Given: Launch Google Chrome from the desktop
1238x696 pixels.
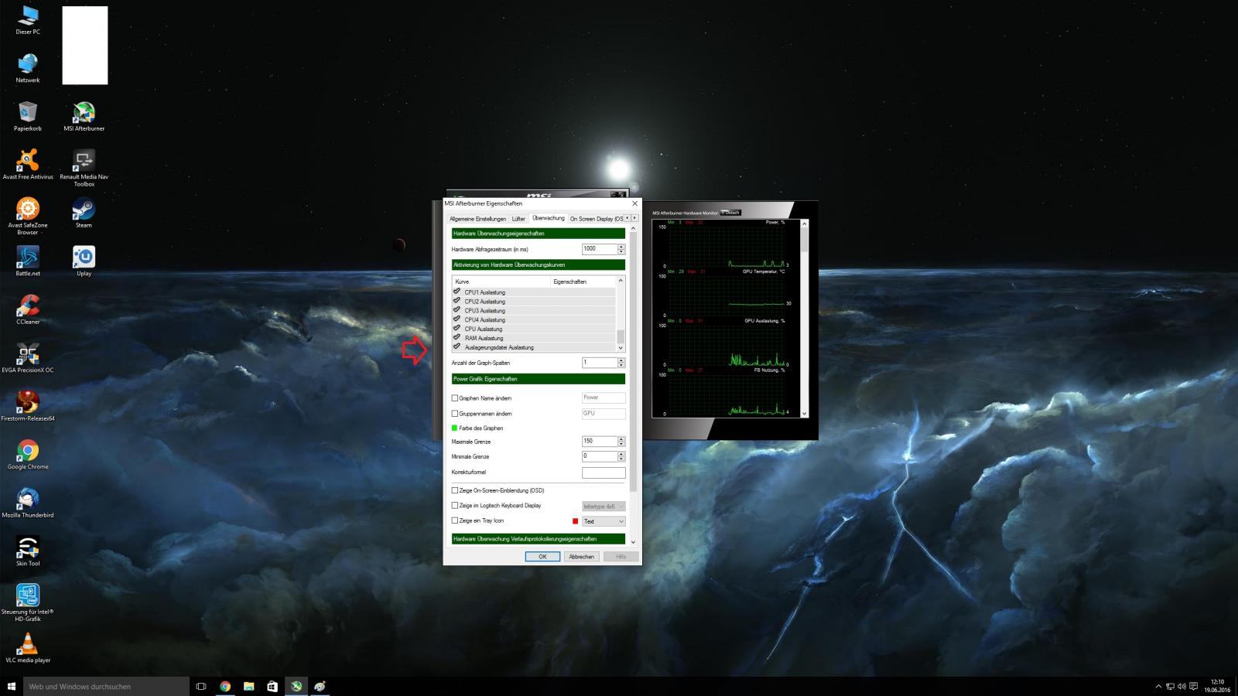Looking at the screenshot, I should tap(28, 455).
